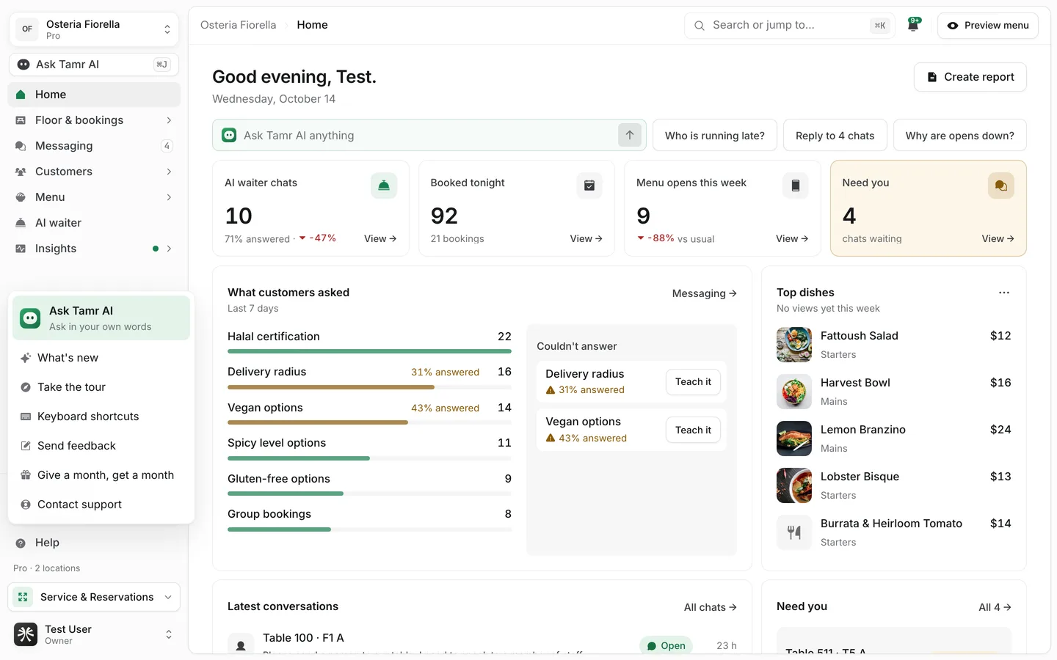Expand the Menu section chevron

pyautogui.click(x=169, y=197)
